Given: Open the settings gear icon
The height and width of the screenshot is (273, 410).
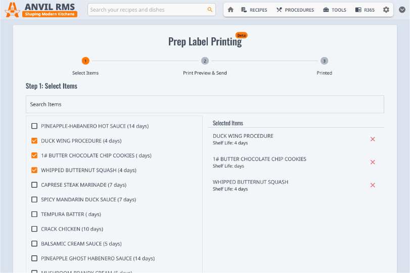Looking at the screenshot, I should tap(386, 10).
